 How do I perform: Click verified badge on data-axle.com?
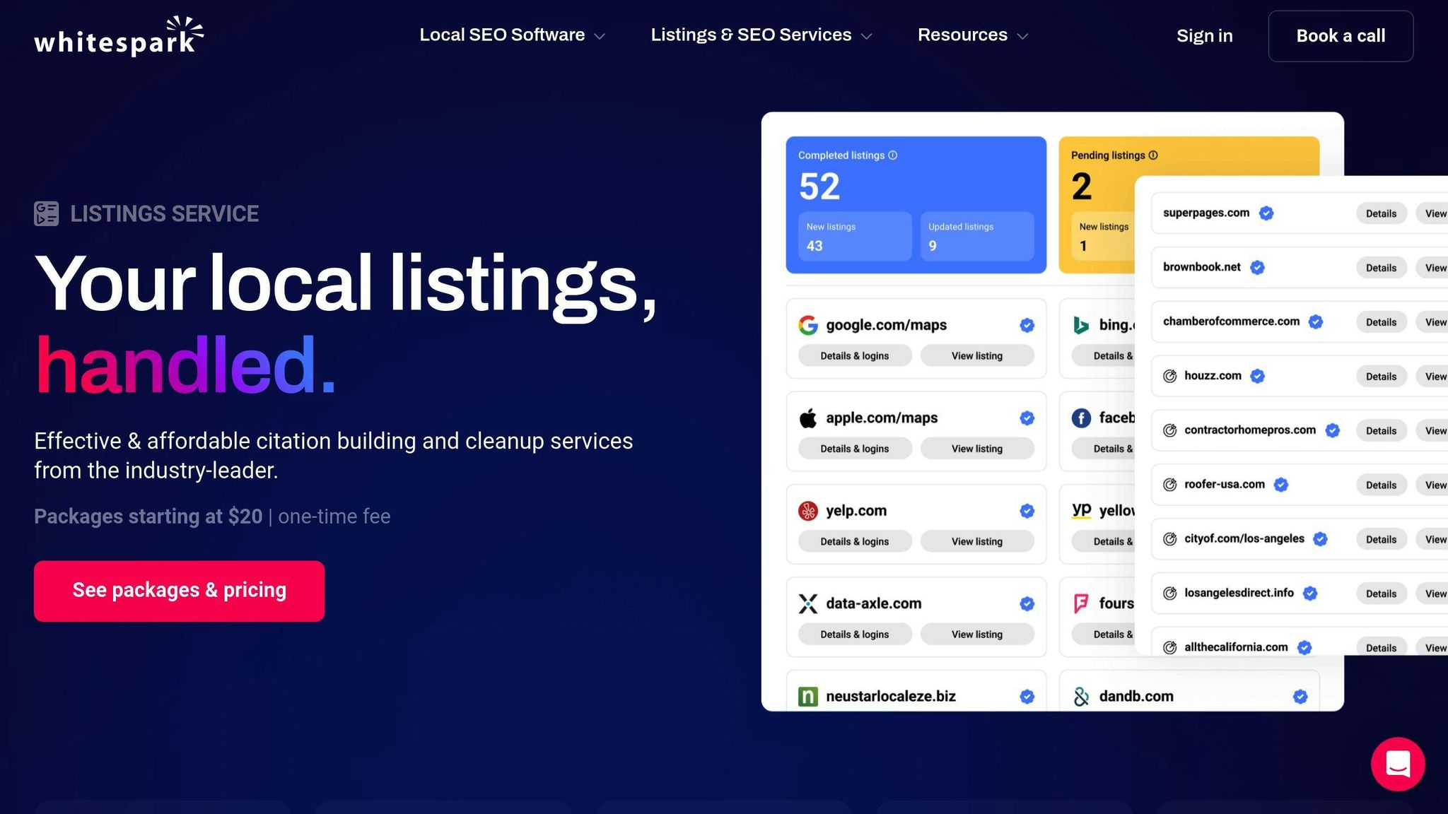pos(1027,603)
